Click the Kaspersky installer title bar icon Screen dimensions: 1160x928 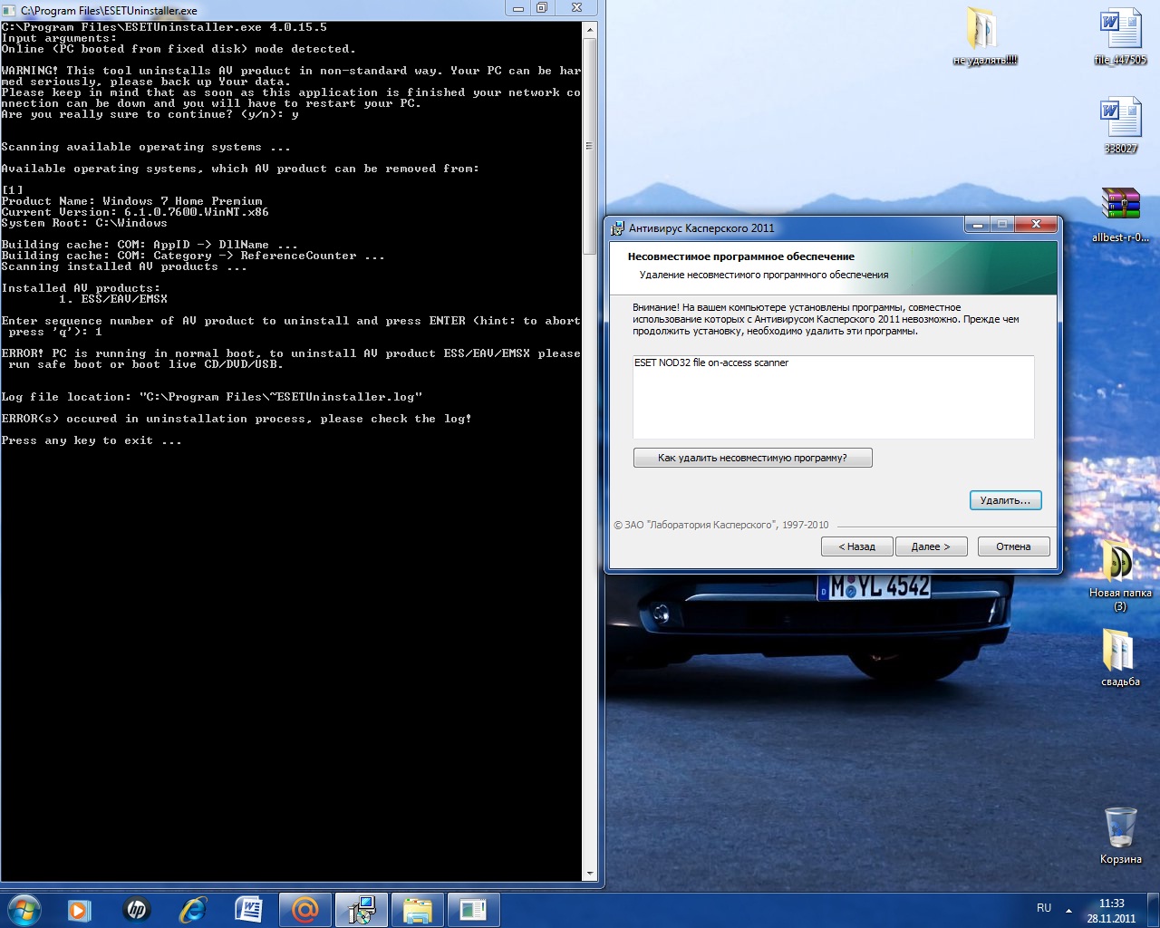[x=618, y=228]
